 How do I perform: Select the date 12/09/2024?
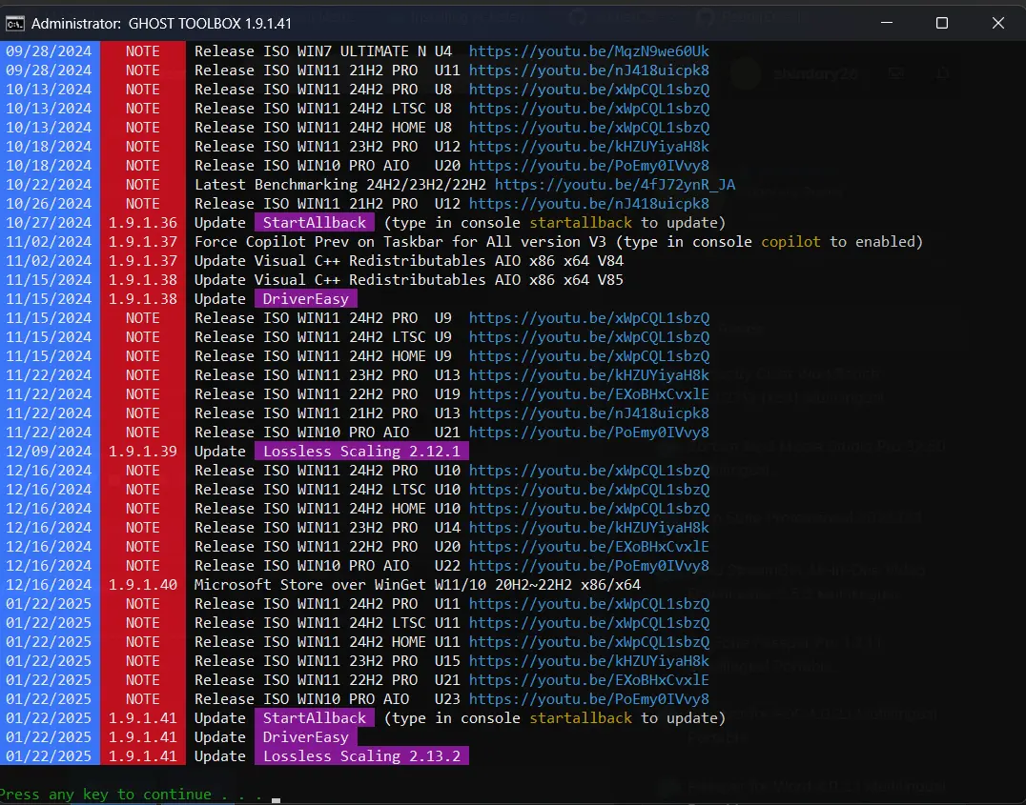click(x=49, y=452)
